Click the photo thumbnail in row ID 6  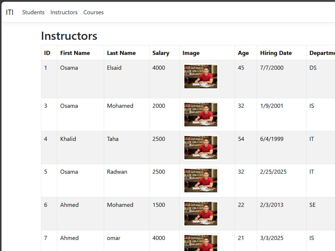pyautogui.click(x=201, y=214)
